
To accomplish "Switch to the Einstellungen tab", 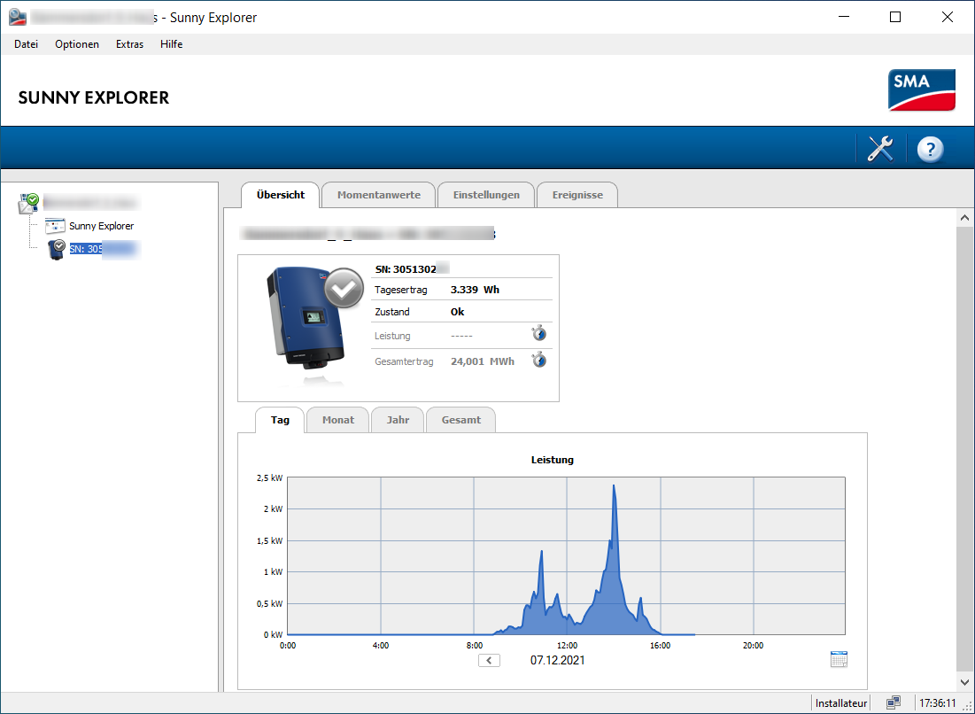I will coord(486,195).
